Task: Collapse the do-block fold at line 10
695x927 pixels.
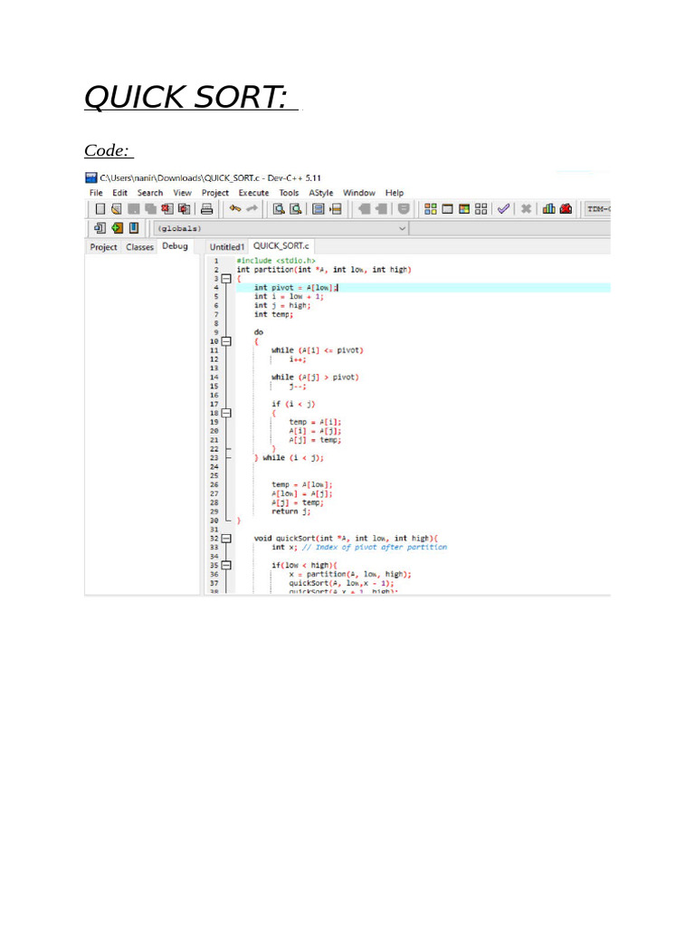Action: tap(226, 341)
